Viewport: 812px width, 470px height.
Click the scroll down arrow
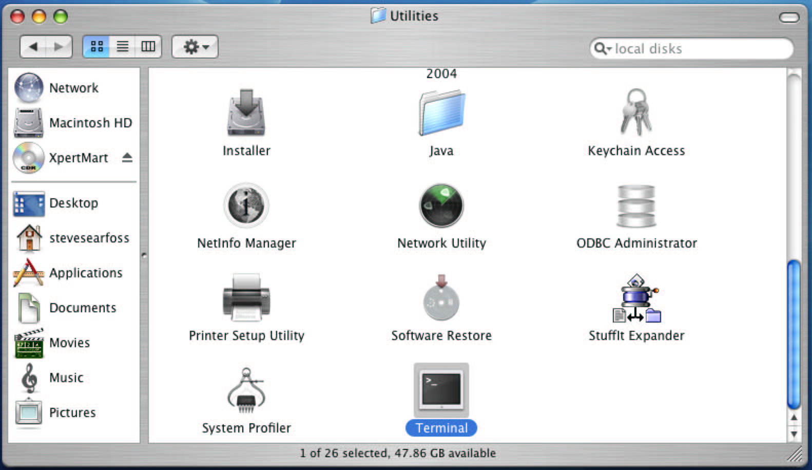794,434
